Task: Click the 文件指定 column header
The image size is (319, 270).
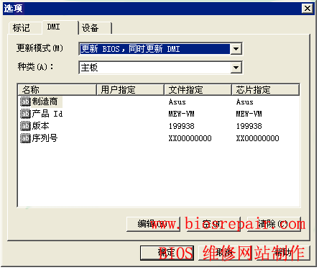Action: click(x=198, y=90)
